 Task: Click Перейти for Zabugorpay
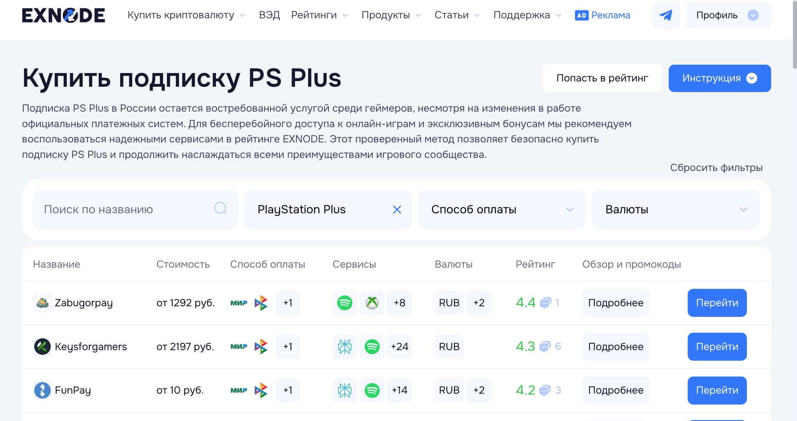pyautogui.click(x=716, y=303)
